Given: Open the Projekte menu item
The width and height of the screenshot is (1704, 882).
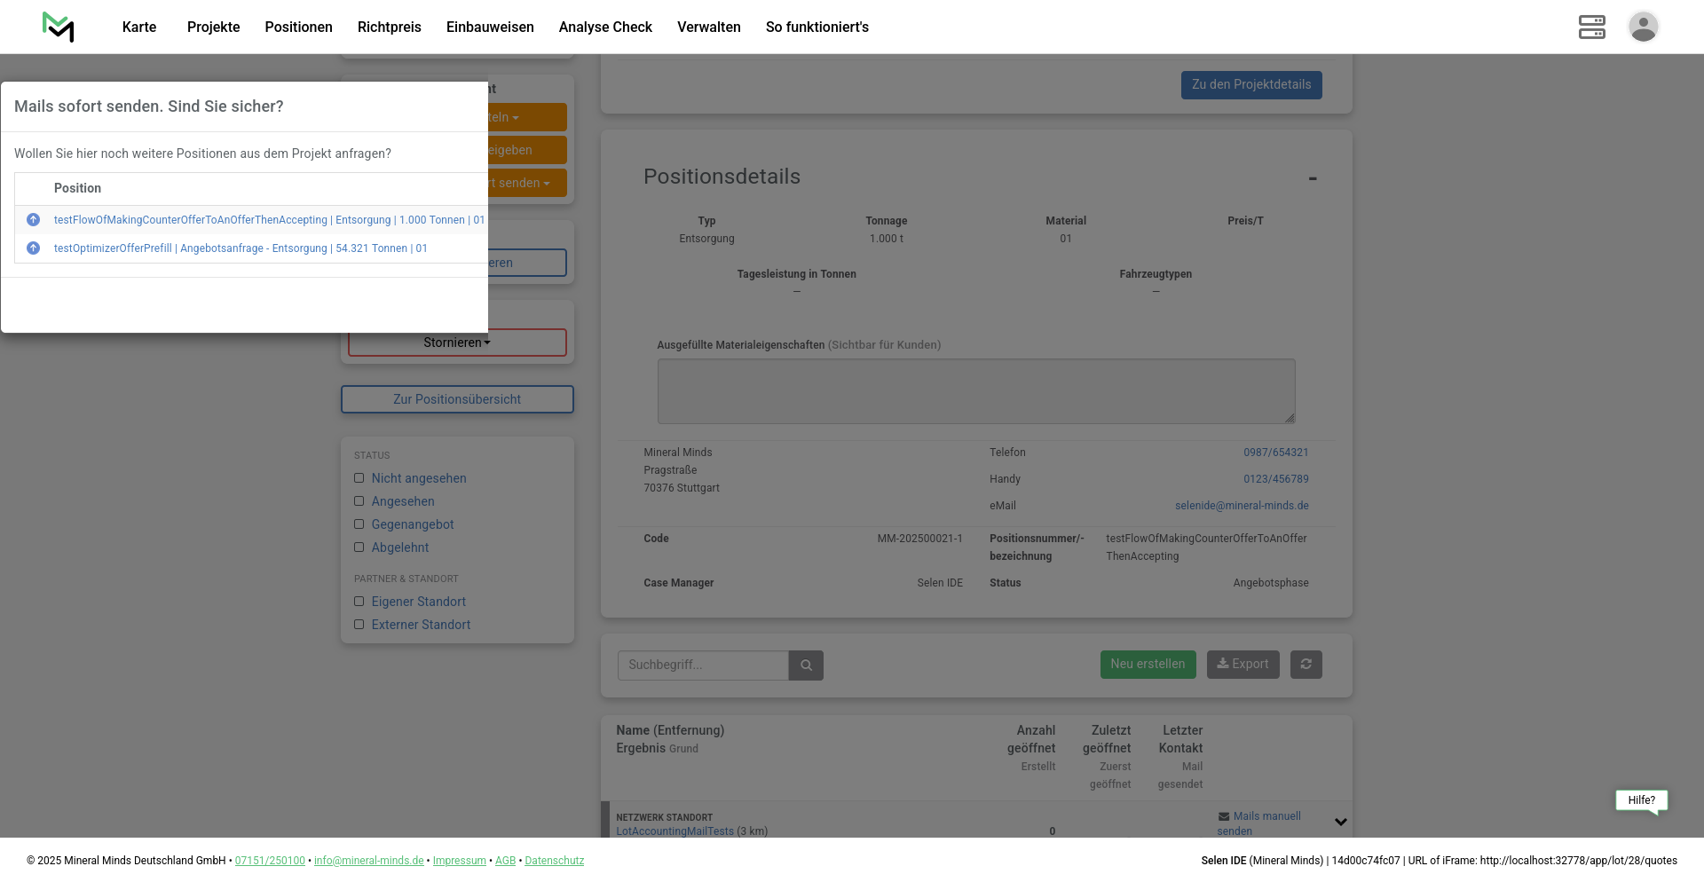Looking at the screenshot, I should click(x=213, y=27).
